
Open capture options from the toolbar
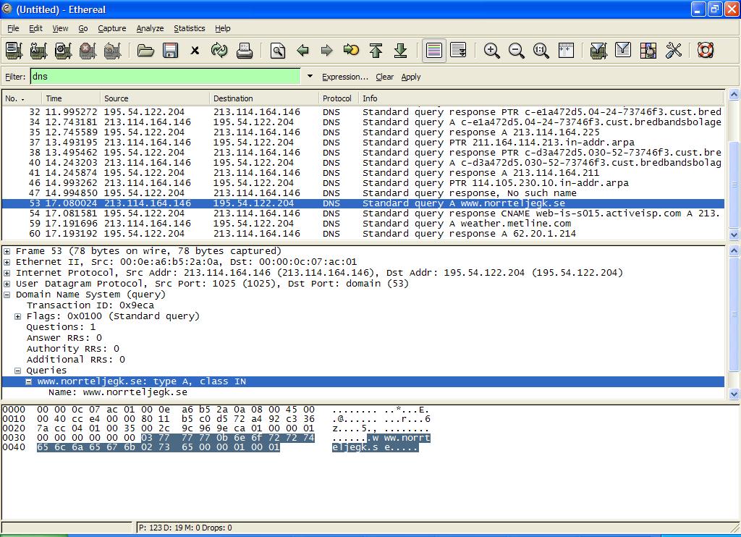[x=39, y=50]
